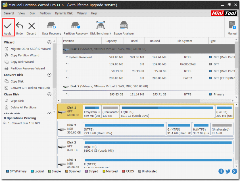Click Disk 3 drive icon in disk map
Image resolution: width=240 pixels, height=181 pixels.
[62, 147]
